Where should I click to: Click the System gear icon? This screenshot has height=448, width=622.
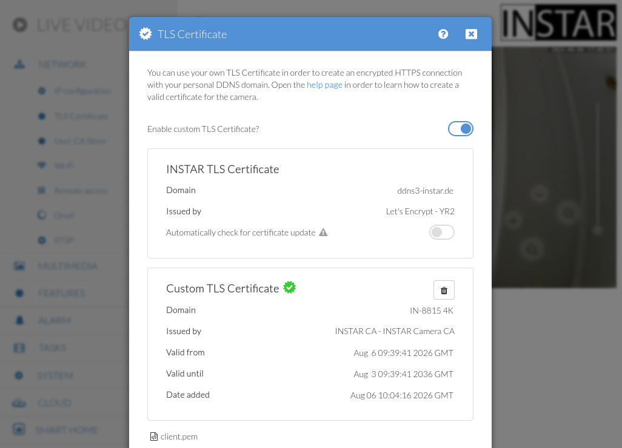pyautogui.click(x=19, y=375)
